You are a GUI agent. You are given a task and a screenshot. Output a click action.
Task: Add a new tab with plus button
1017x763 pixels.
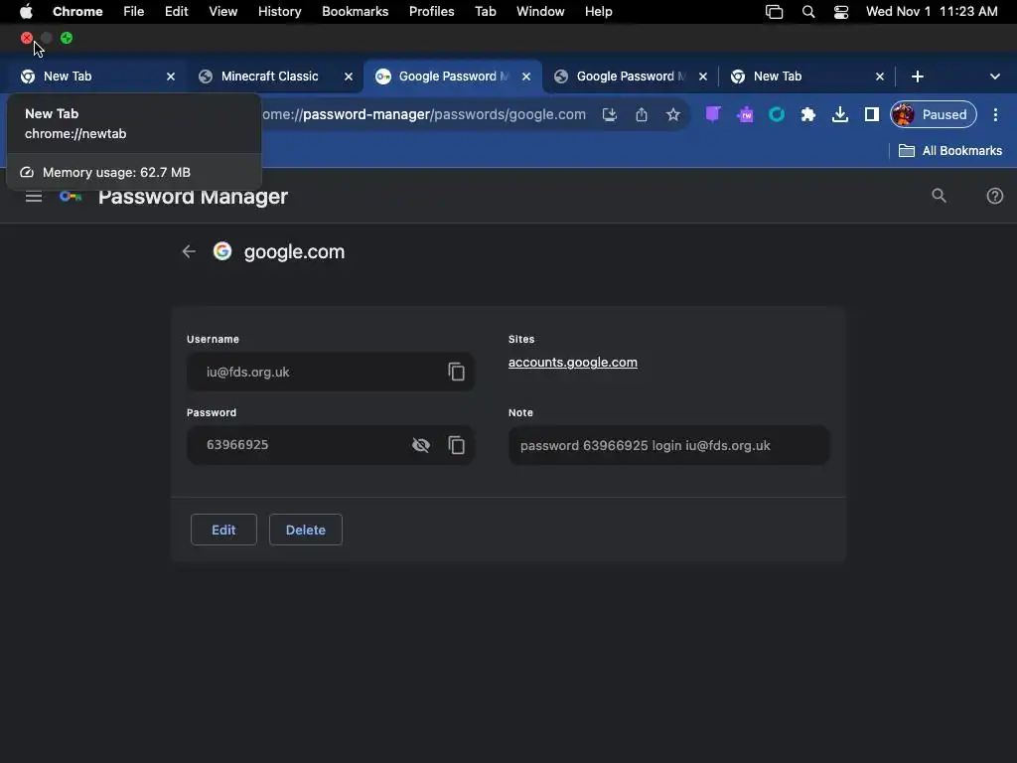pos(917,76)
